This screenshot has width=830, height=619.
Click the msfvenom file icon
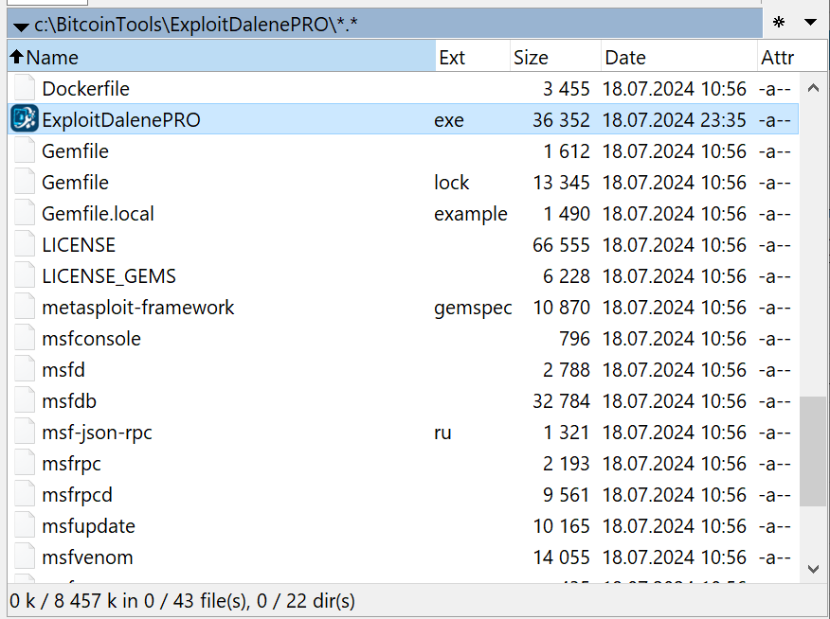[25, 557]
